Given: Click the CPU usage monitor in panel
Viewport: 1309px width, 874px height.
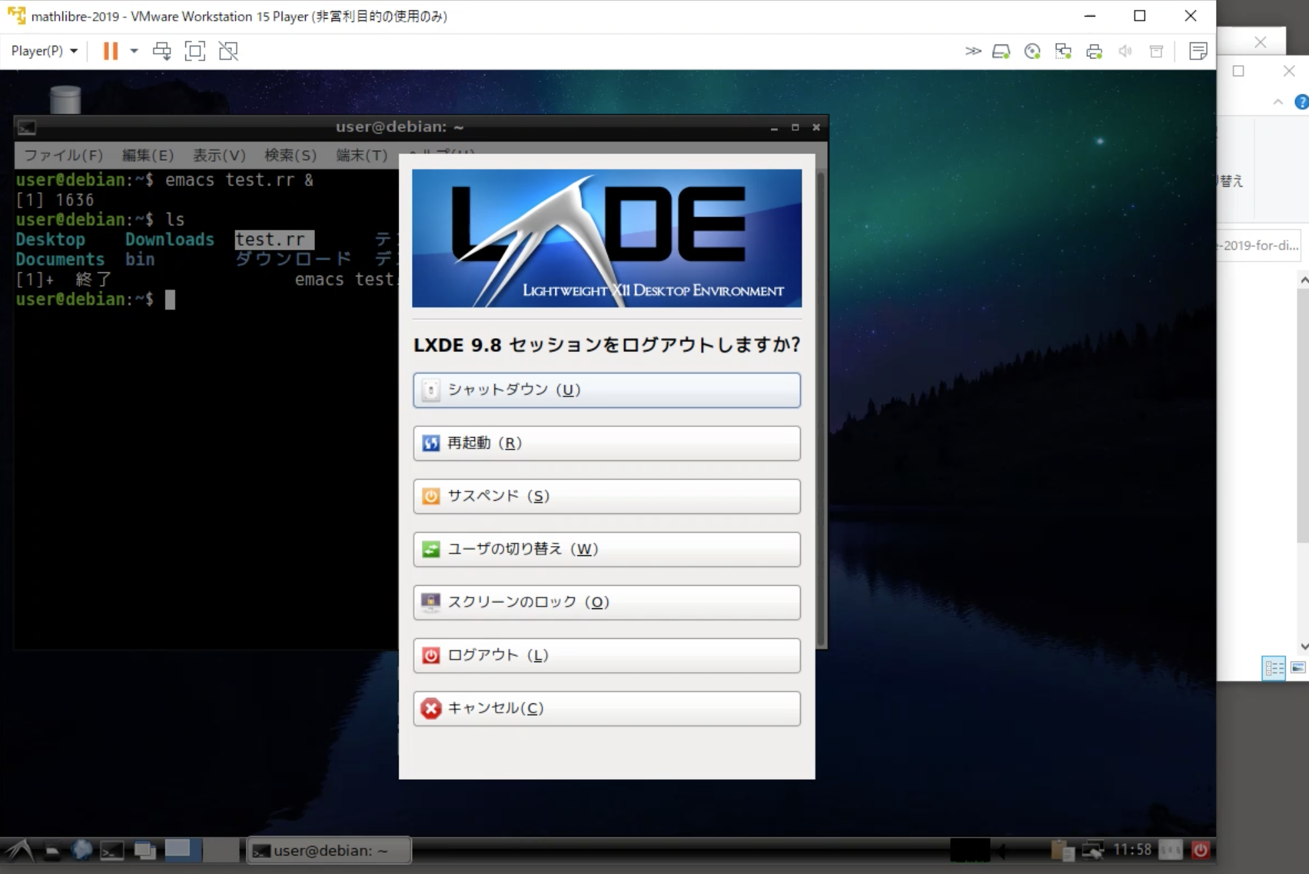Looking at the screenshot, I should point(970,850).
